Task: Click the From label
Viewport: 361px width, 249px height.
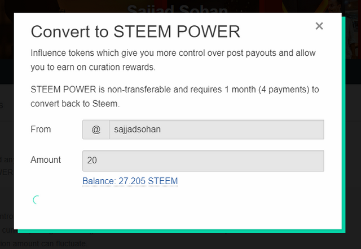Action: [x=41, y=130]
